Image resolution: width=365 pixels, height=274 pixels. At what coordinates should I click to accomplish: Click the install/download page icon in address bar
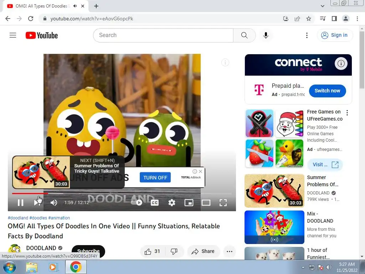tap(286, 19)
